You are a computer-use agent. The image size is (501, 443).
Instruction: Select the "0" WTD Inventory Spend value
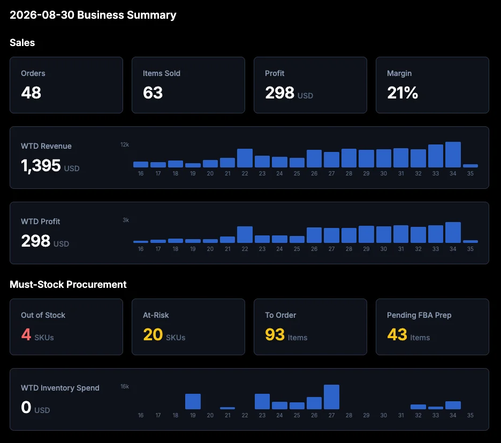click(x=26, y=407)
